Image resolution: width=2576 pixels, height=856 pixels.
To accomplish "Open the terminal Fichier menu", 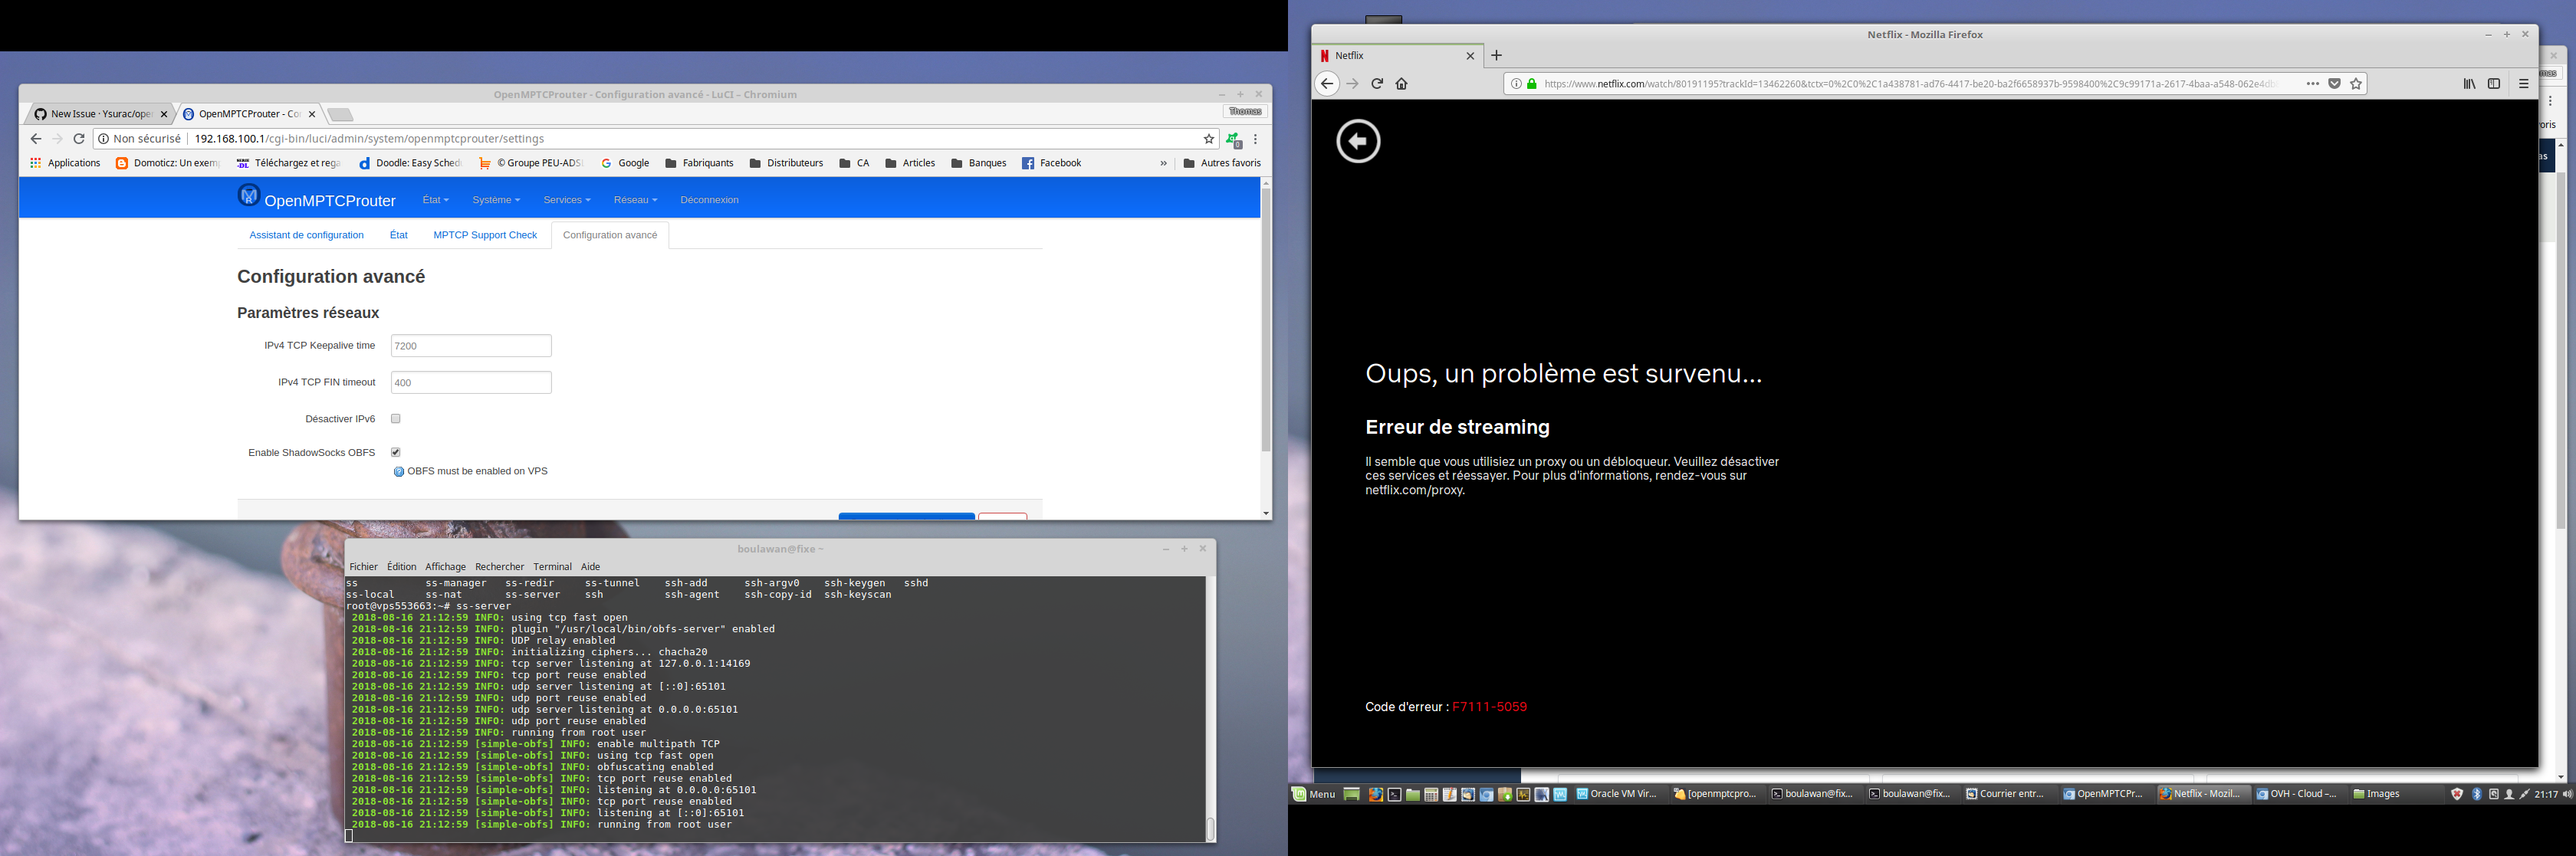I will pyautogui.click(x=364, y=567).
